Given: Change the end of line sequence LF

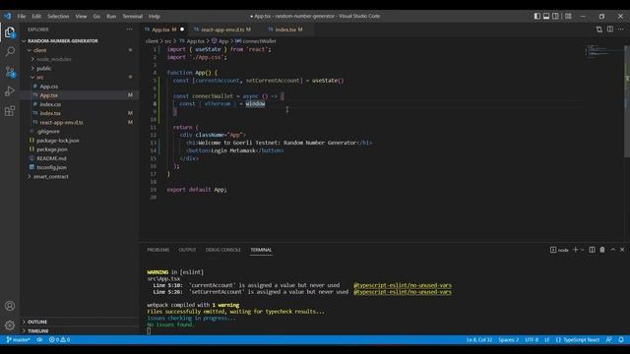Looking at the screenshot, I should click(x=547, y=339).
